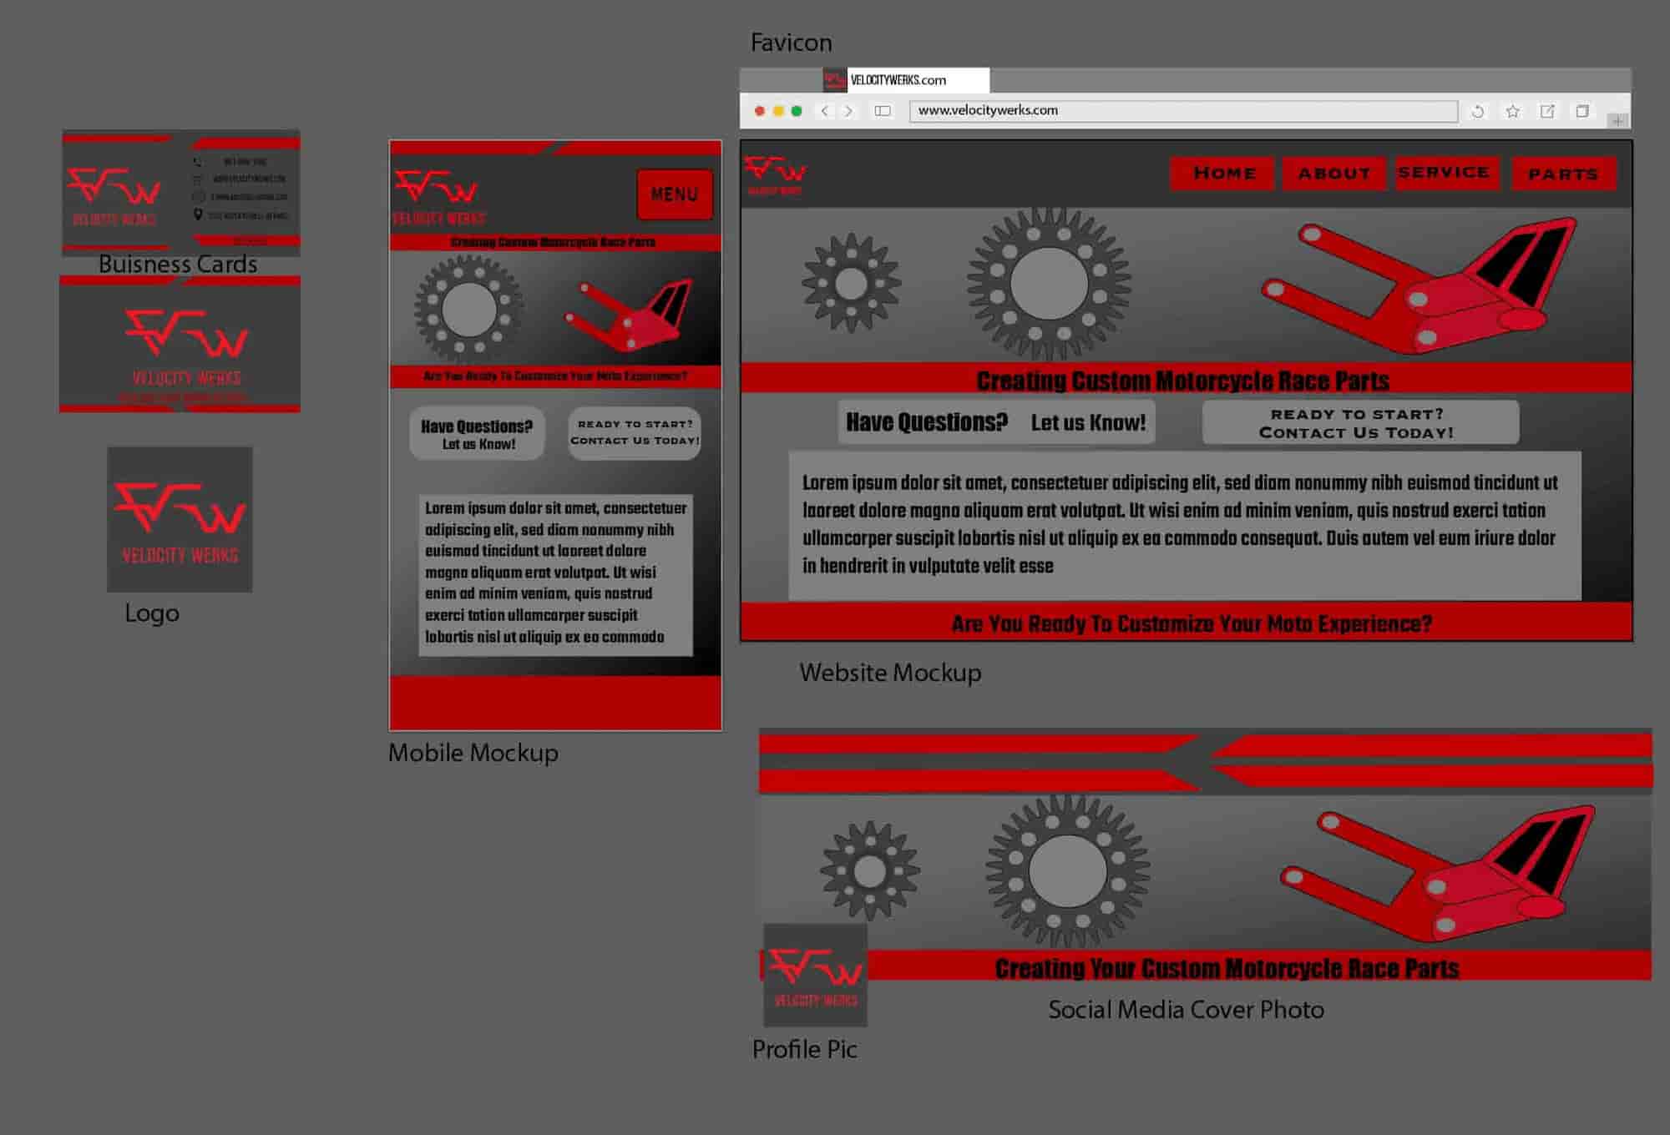Click the reload page icon

click(1478, 111)
